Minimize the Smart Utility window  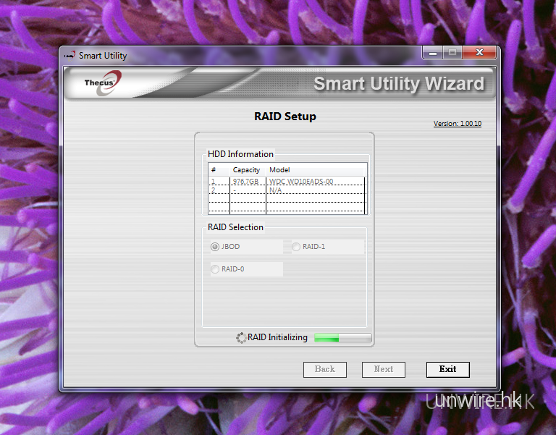point(433,54)
